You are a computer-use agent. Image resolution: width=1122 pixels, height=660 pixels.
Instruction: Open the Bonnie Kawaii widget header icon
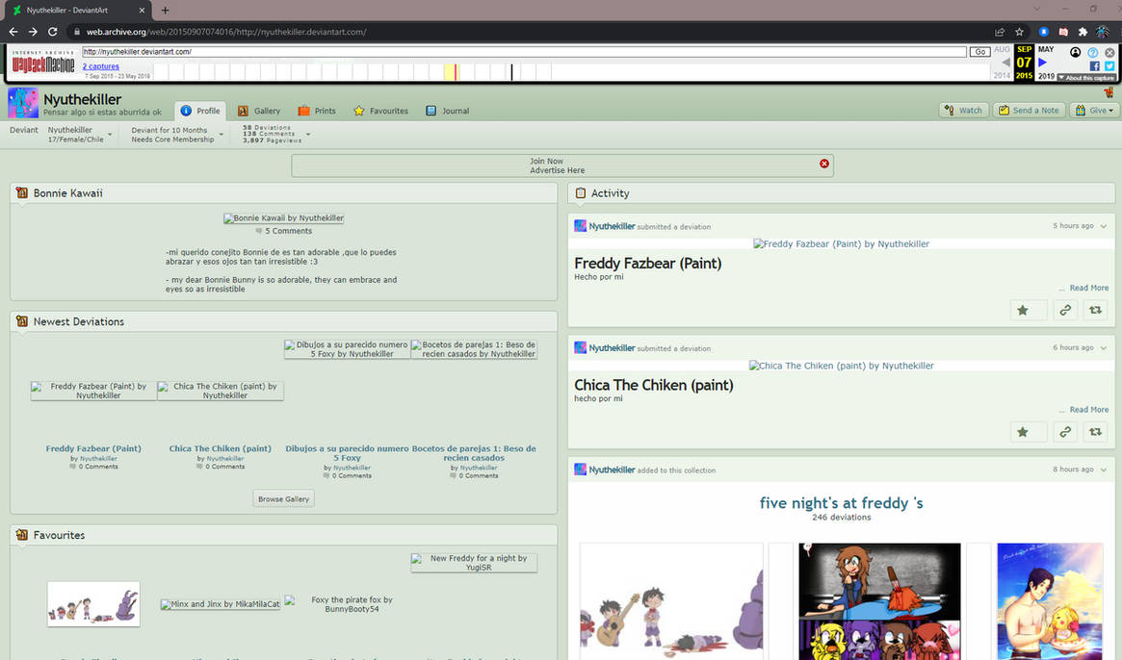coord(21,193)
